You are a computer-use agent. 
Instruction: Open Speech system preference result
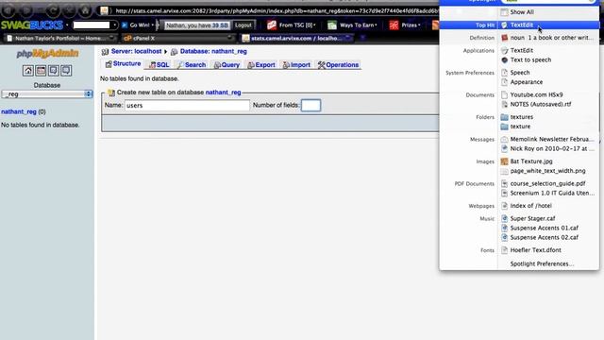(x=520, y=73)
